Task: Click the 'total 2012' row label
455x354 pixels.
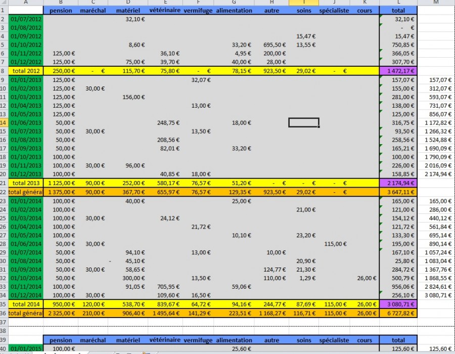Action: point(26,71)
